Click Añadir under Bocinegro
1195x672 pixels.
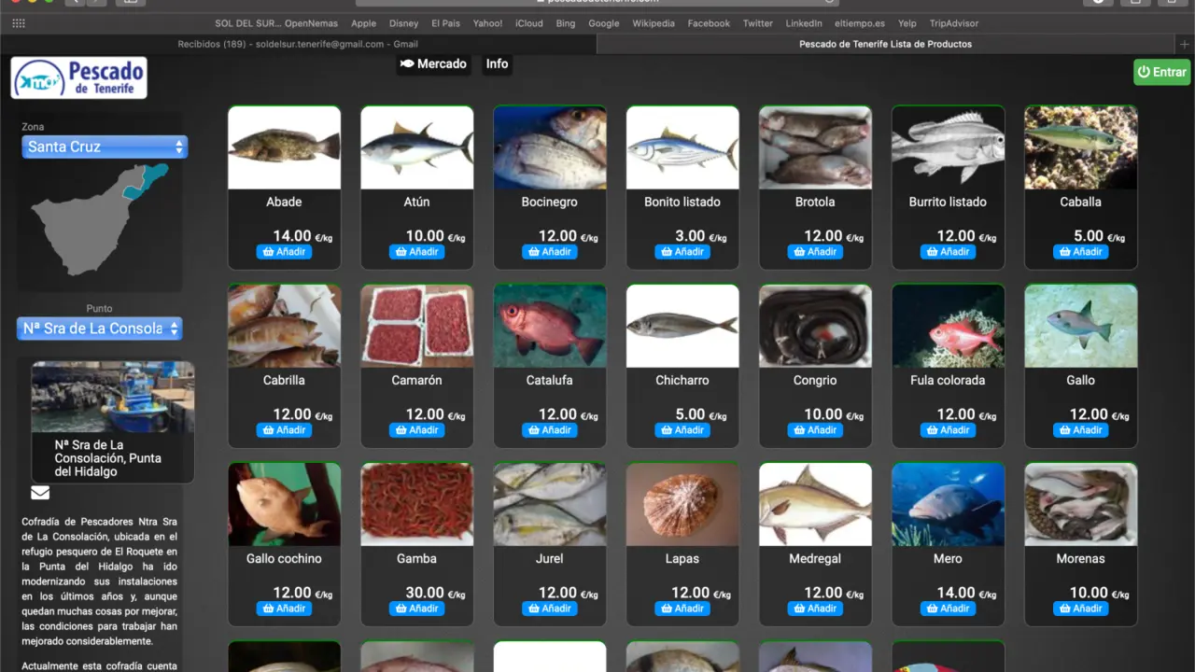click(x=549, y=252)
